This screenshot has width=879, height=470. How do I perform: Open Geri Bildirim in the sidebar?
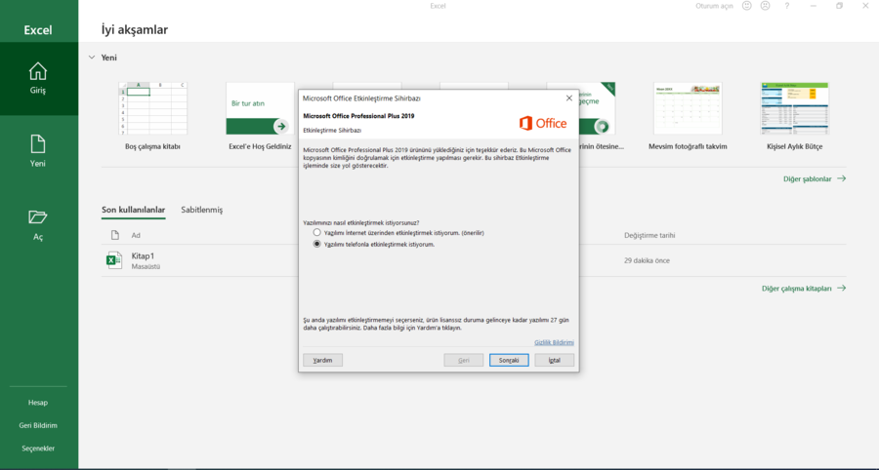tap(38, 425)
